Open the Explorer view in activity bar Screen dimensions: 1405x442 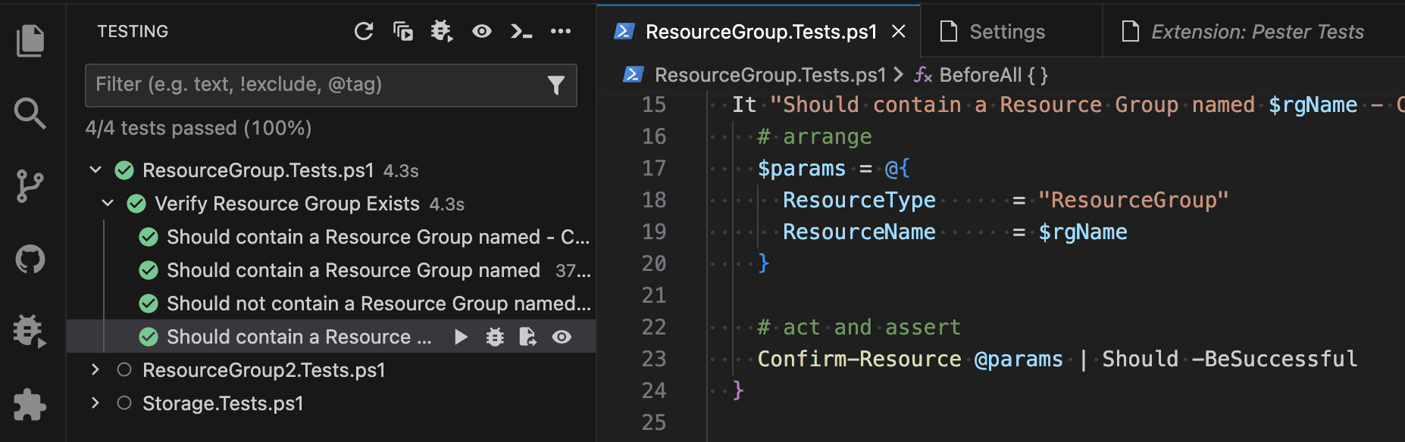coord(30,40)
